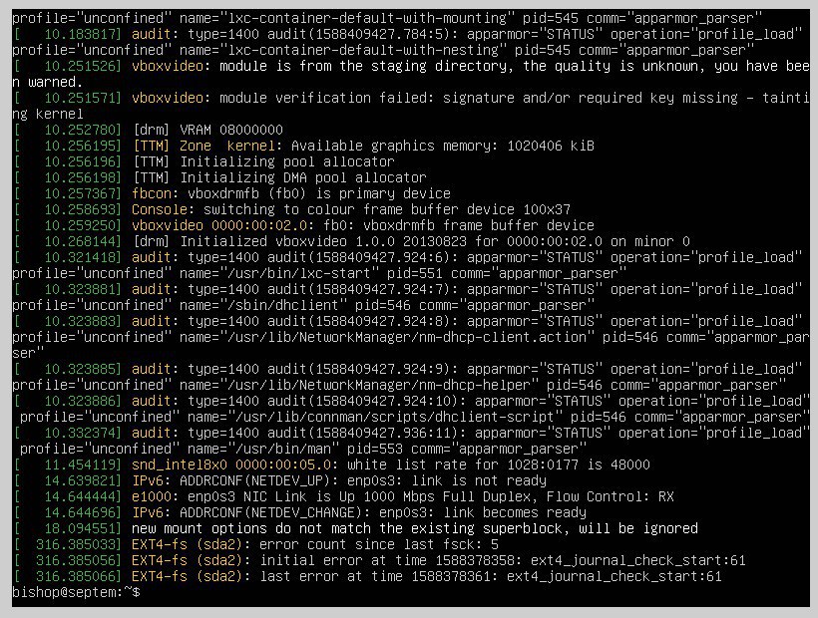Click "ADDRCONF(NETDEV_UP)" text
818x618 pixels.
[255, 481]
